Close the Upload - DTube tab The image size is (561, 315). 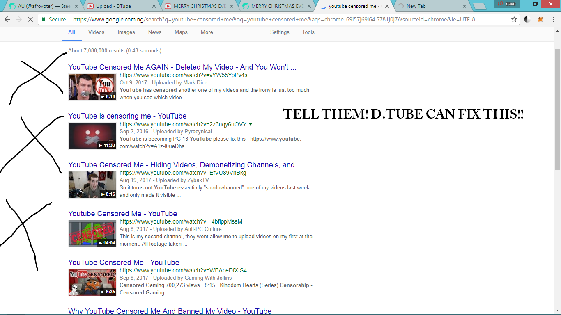154,6
